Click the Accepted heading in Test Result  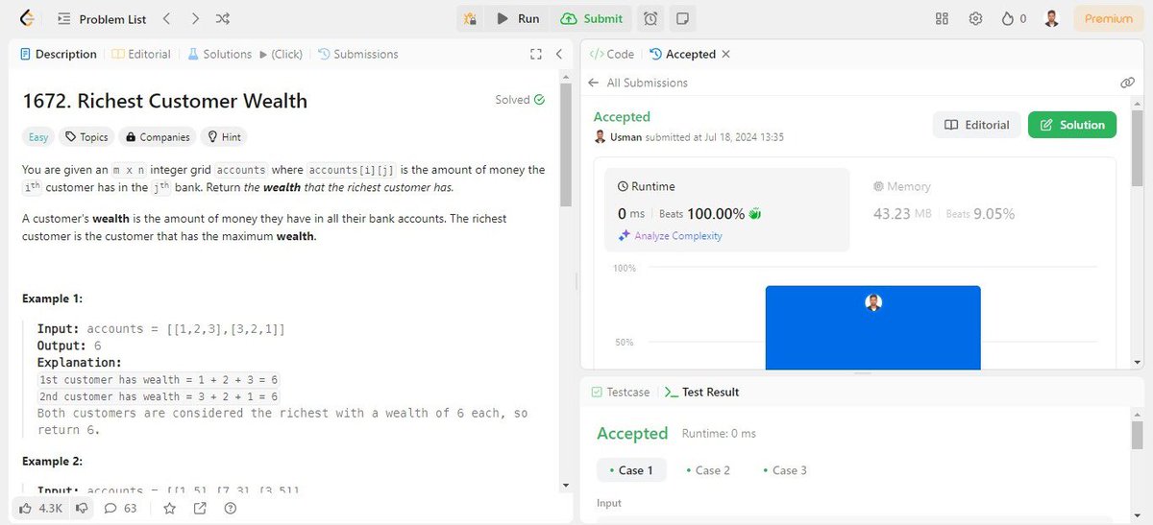(632, 433)
